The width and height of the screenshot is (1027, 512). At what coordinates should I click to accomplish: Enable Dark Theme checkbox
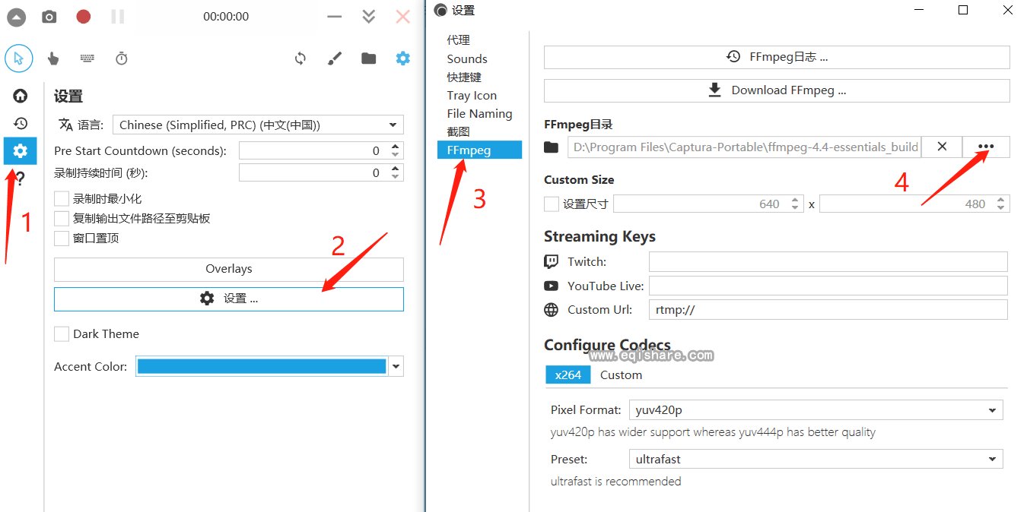pyautogui.click(x=62, y=334)
